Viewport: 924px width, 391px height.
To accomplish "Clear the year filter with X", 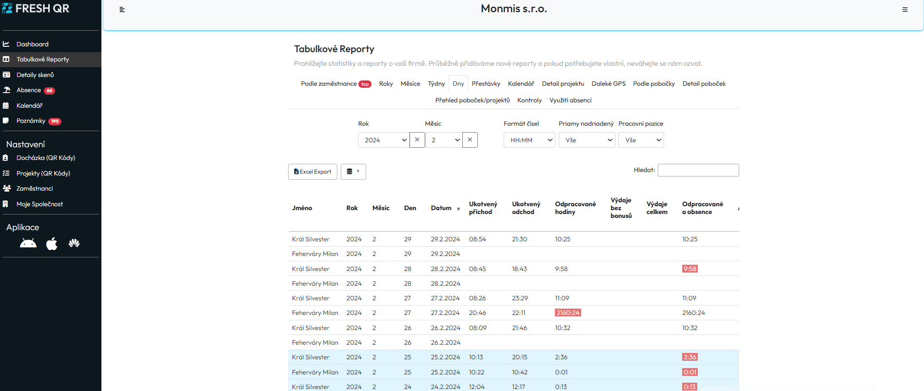I will (417, 140).
